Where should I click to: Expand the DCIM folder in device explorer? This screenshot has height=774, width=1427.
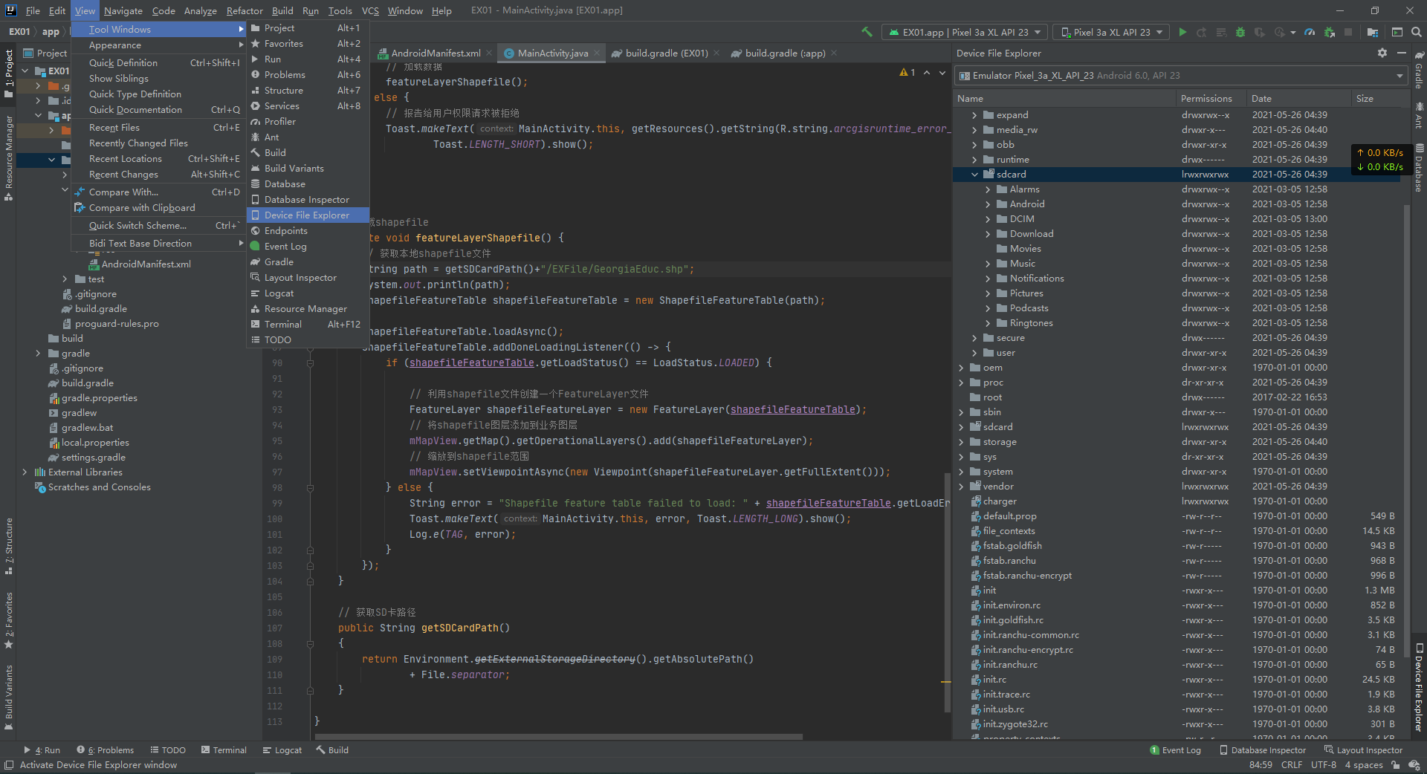pos(988,219)
